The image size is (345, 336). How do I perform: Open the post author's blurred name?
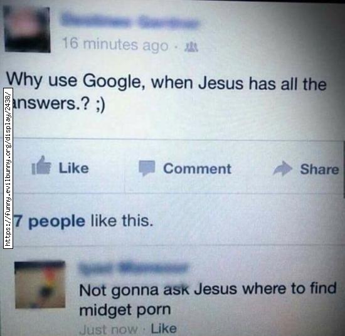tap(130, 22)
